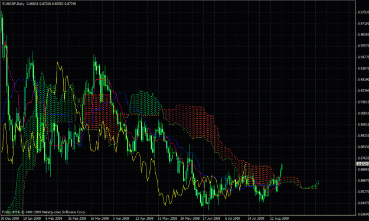369x221 pixels.
Task: Click the 0.9793 price scale label
Action: tap(363, 12)
